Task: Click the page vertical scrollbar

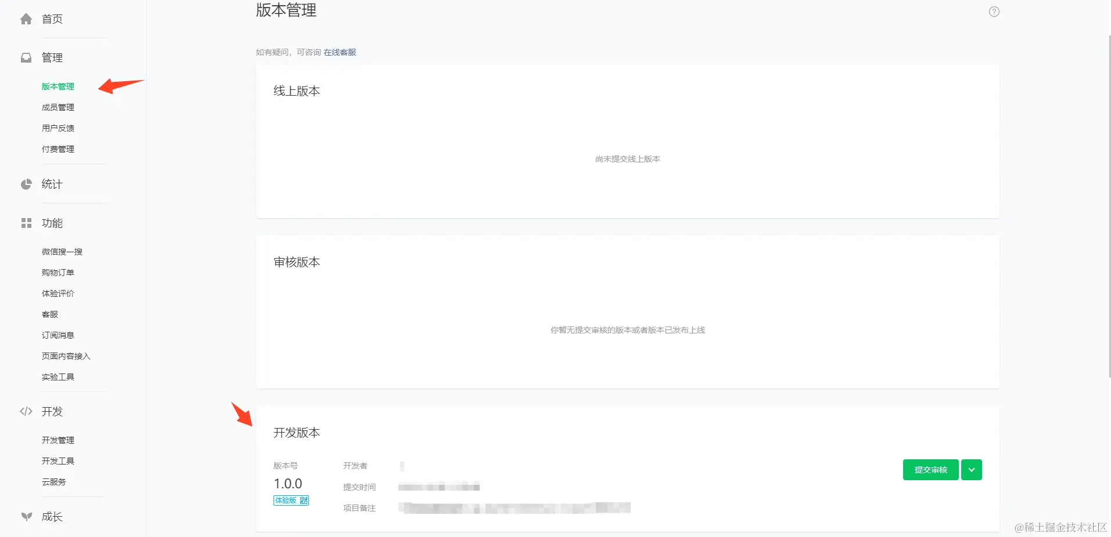Action: coord(1109,206)
